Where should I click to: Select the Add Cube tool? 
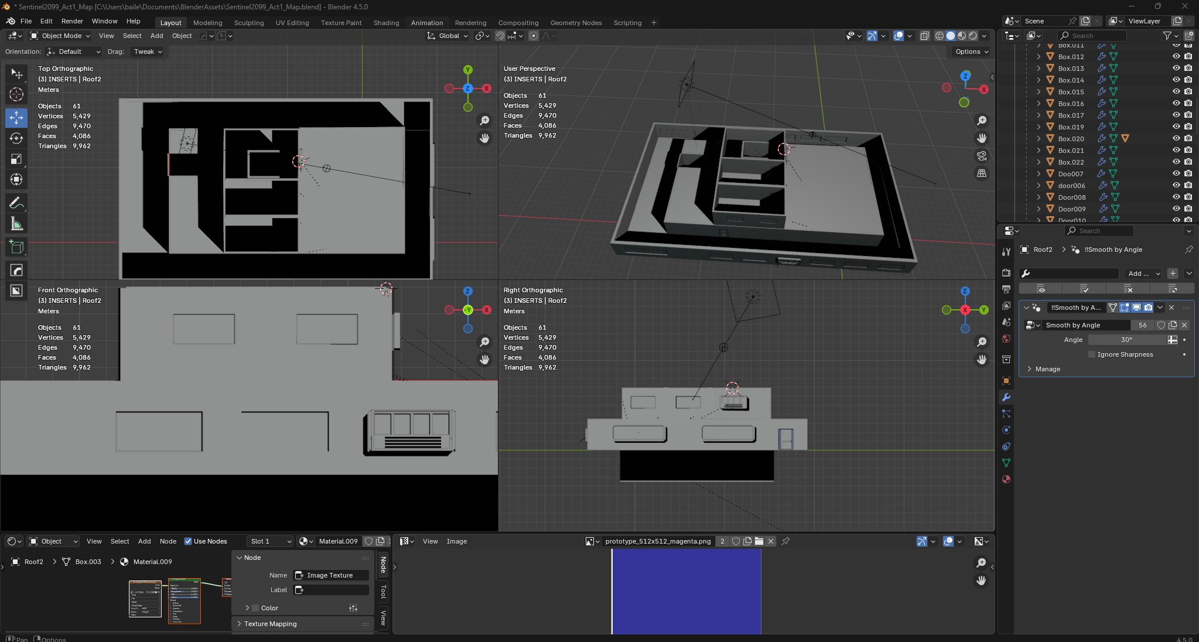[16, 246]
